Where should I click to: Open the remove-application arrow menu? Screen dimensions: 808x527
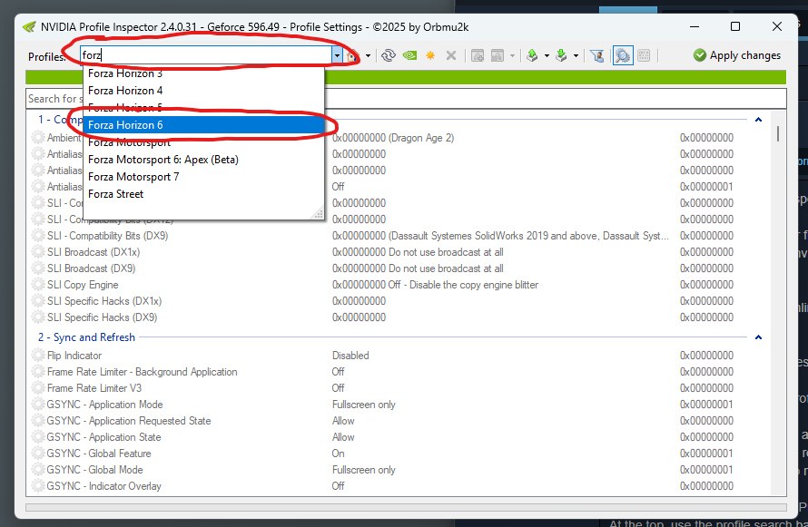point(512,55)
